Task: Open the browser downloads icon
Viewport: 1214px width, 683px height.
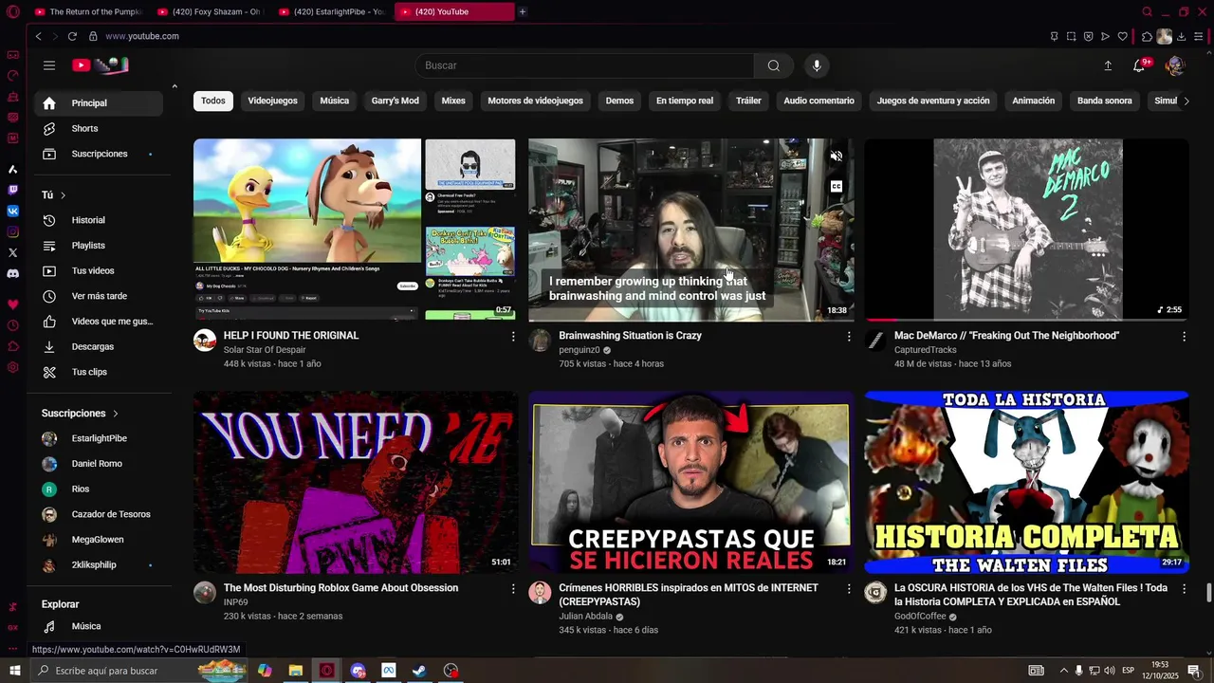Action: click(x=1181, y=37)
